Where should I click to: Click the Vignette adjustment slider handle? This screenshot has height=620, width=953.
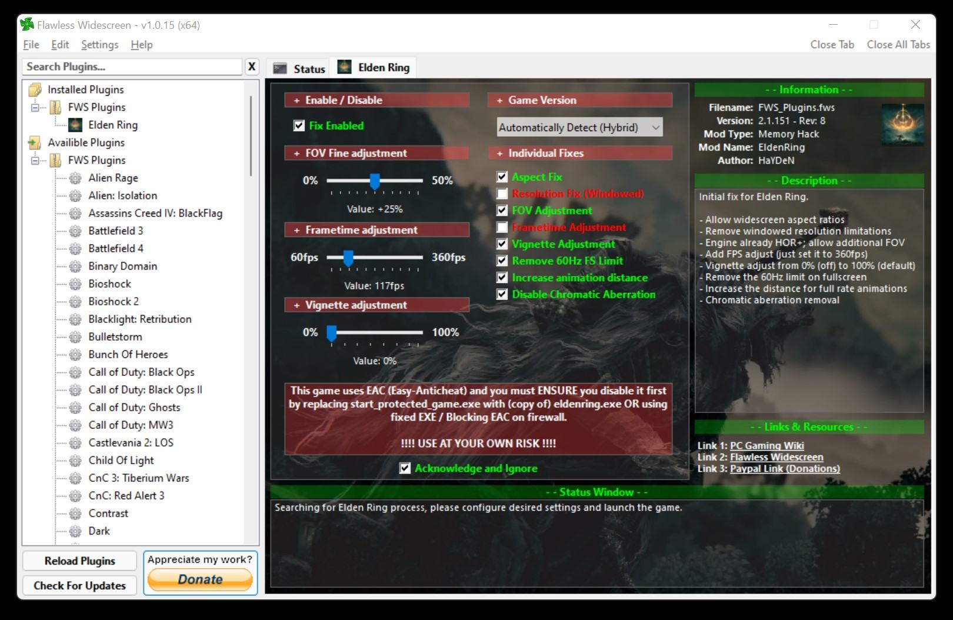click(332, 334)
